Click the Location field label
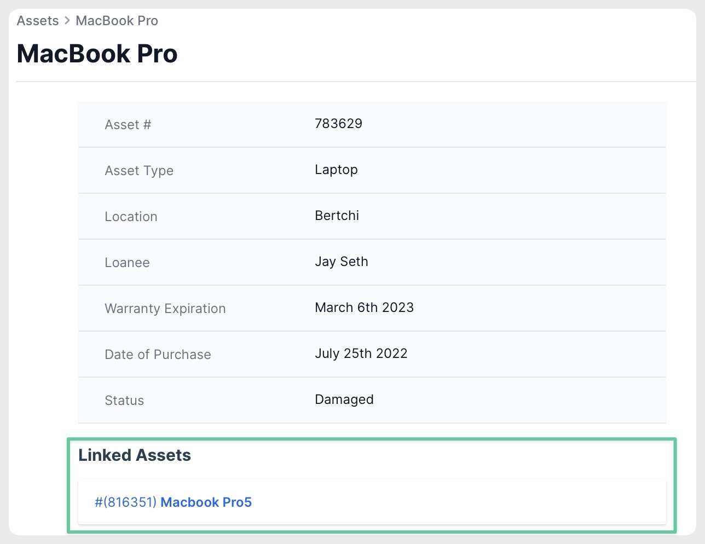Screen dimensions: 705x544 coord(131,217)
